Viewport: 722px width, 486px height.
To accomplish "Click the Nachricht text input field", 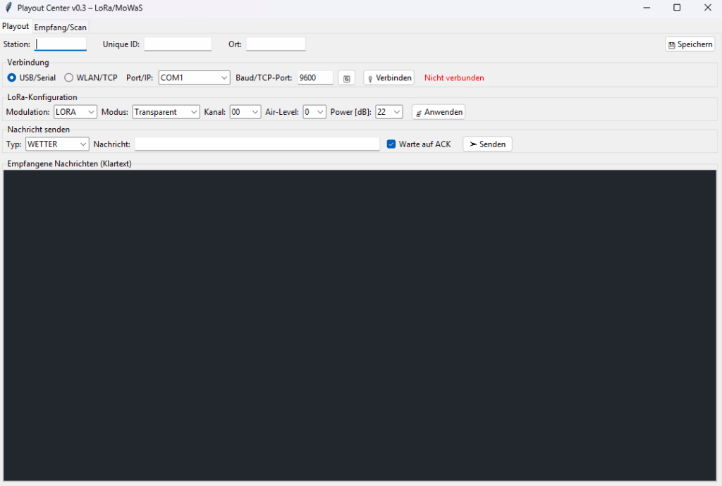I will click(x=257, y=144).
